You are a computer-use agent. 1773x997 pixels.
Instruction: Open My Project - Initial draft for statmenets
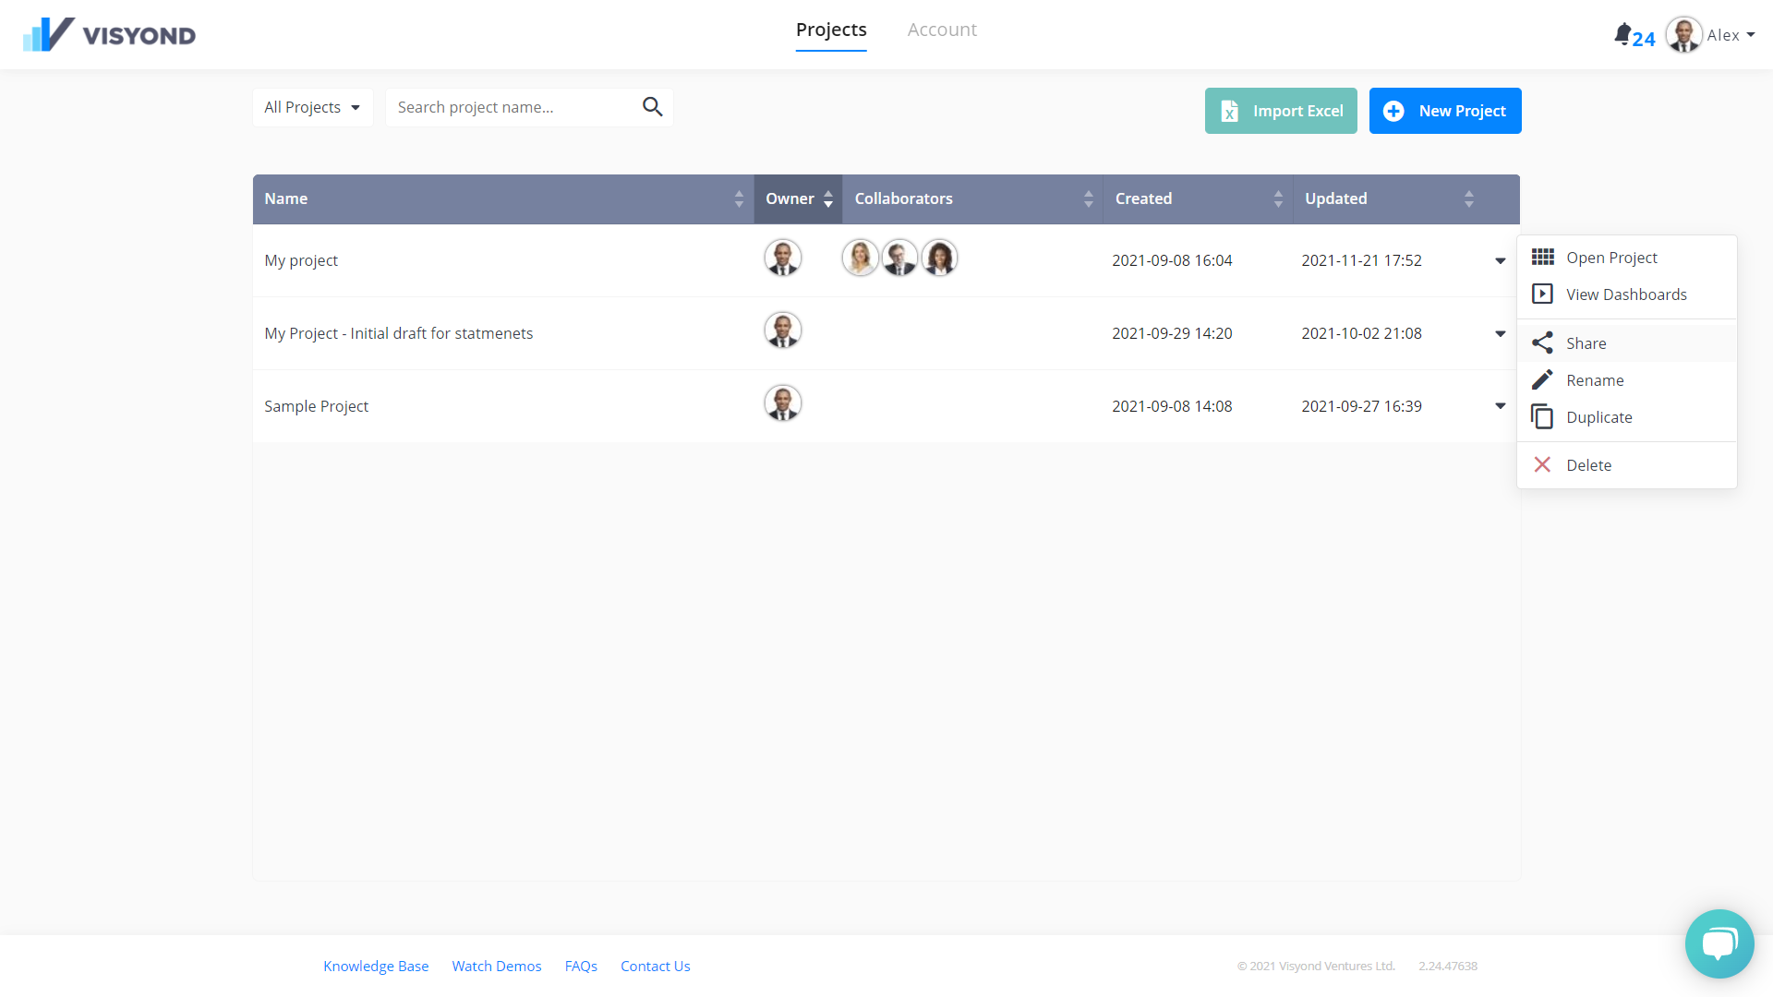click(398, 333)
